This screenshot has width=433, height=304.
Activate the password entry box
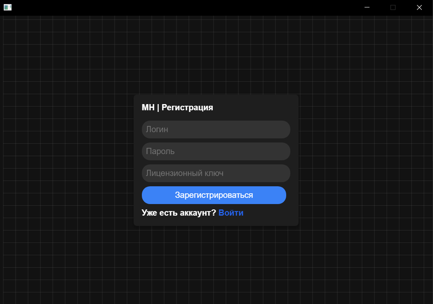coord(216,151)
